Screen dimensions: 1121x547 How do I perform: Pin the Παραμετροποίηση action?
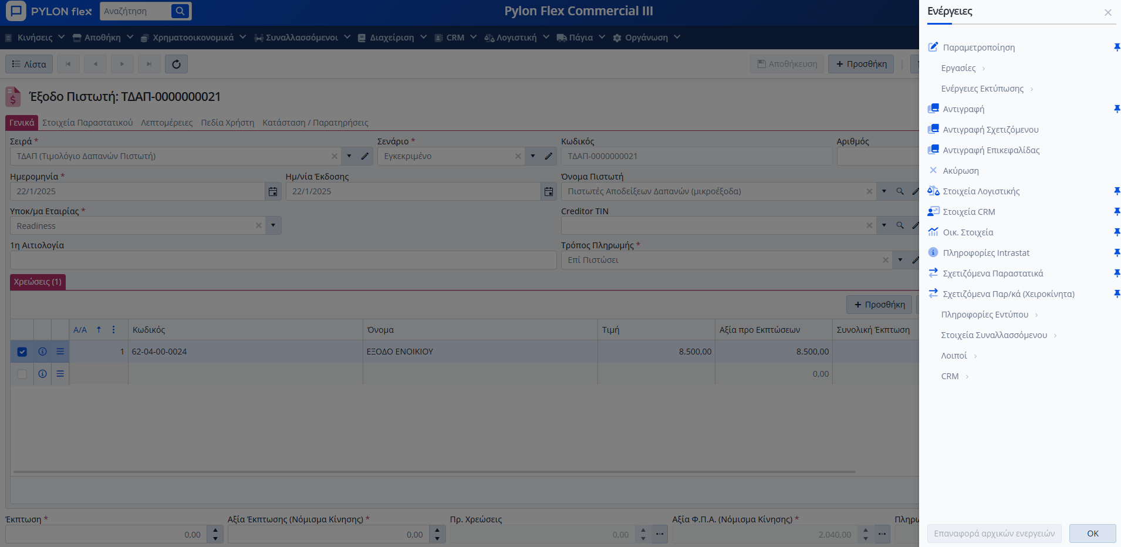tap(1117, 48)
